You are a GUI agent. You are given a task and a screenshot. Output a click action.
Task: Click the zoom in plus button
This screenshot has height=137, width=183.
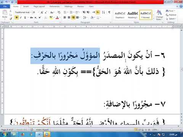[181, 130]
